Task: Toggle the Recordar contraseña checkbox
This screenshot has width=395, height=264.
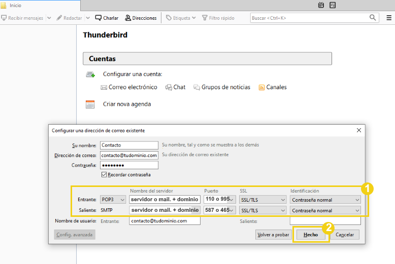Action: (104, 174)
